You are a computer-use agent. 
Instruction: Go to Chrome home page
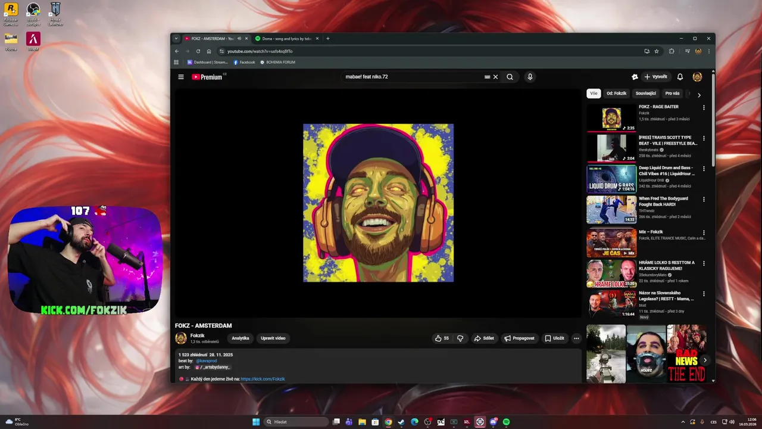pos(209,51)
